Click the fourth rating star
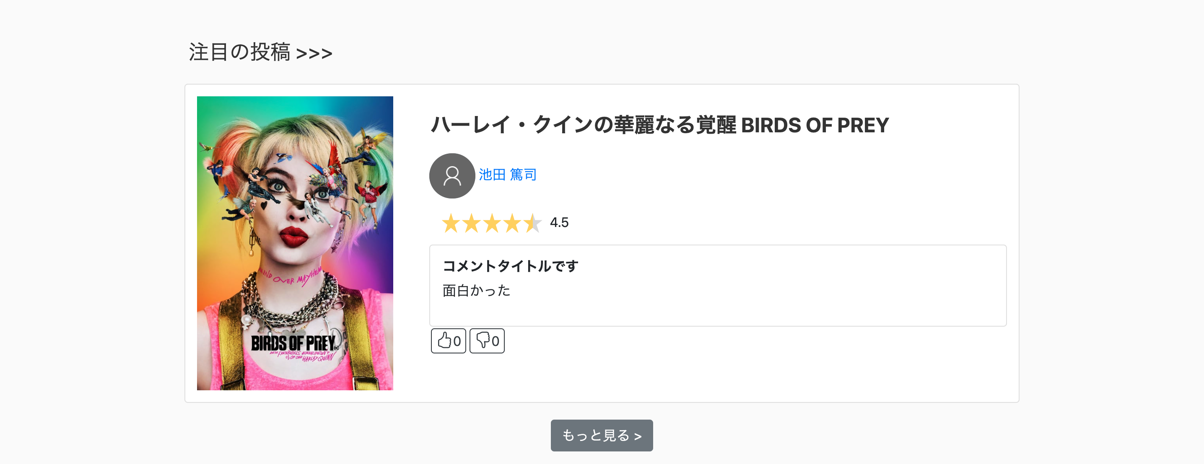 pyautogui.click(x=513, y=223)
